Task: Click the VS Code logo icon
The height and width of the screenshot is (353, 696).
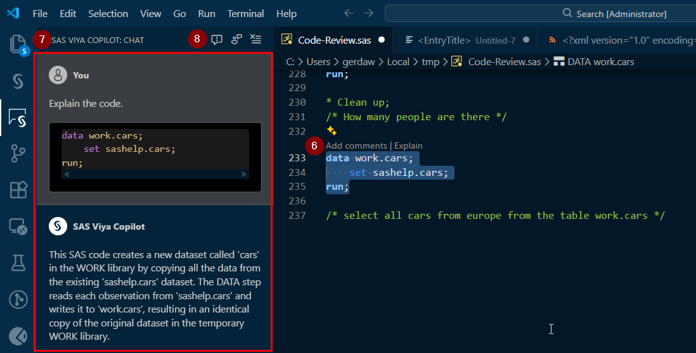Action: coord(13,13)
